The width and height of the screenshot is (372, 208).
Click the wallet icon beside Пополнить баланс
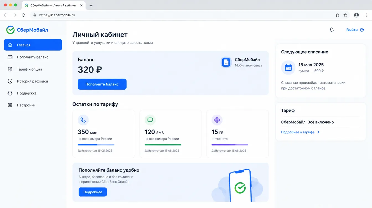click(10, 57)
